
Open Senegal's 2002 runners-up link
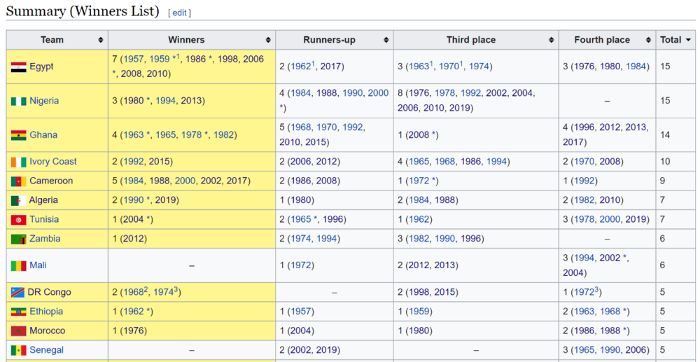[x=300, y=350]
